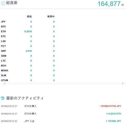This screenshot has height=123, width=126.
Task: Select the XLM currency row label
Action: pos(3,75)
